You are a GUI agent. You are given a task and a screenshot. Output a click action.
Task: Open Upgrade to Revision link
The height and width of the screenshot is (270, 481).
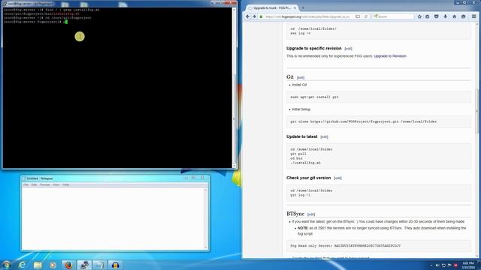click(390, 56)
